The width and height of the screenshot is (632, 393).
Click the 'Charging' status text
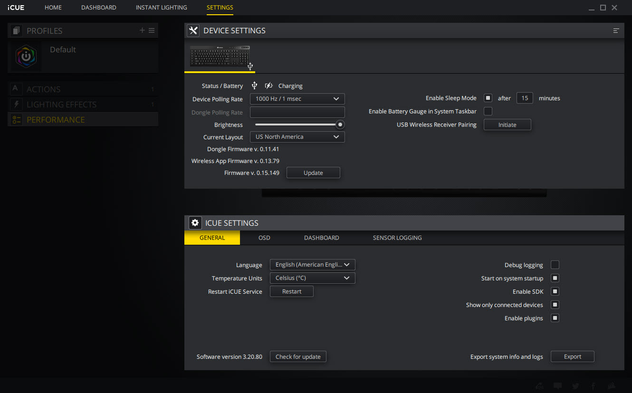point(290,86)
